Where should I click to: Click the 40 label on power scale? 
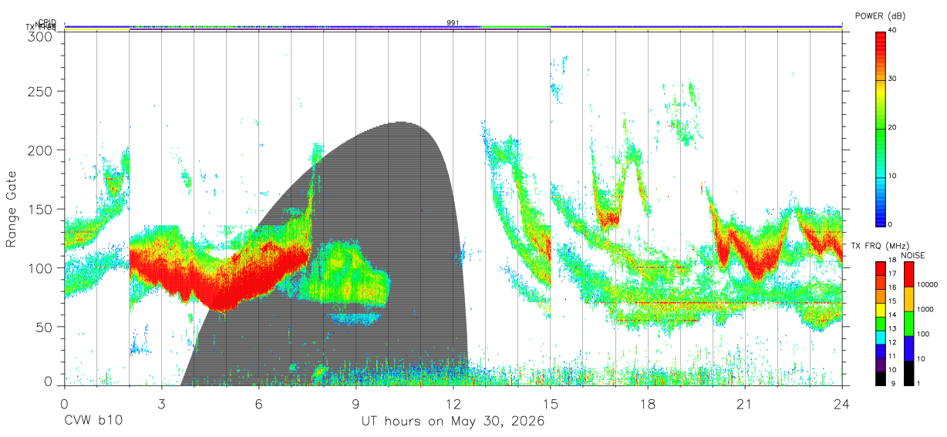tap(893, 30)
